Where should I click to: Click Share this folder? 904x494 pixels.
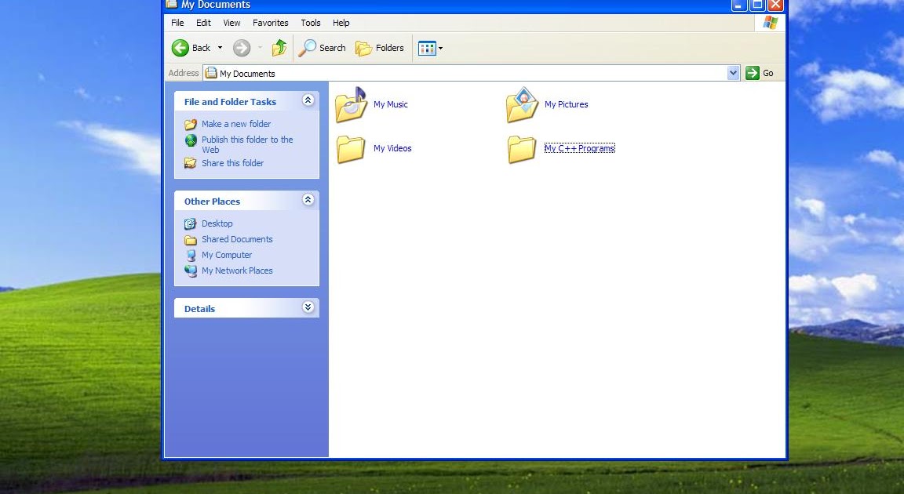(x=231, y=163)
